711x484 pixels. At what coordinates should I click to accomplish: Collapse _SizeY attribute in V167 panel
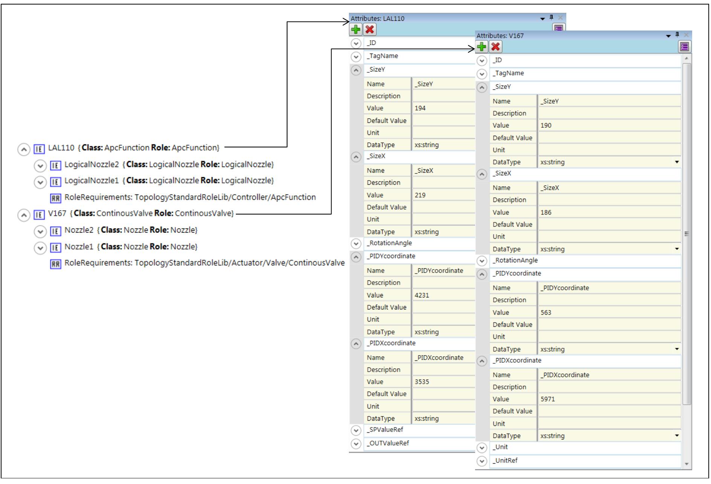482,87
